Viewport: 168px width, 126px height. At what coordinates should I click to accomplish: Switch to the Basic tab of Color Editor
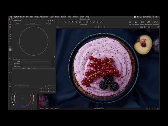(x=18, y=23)
